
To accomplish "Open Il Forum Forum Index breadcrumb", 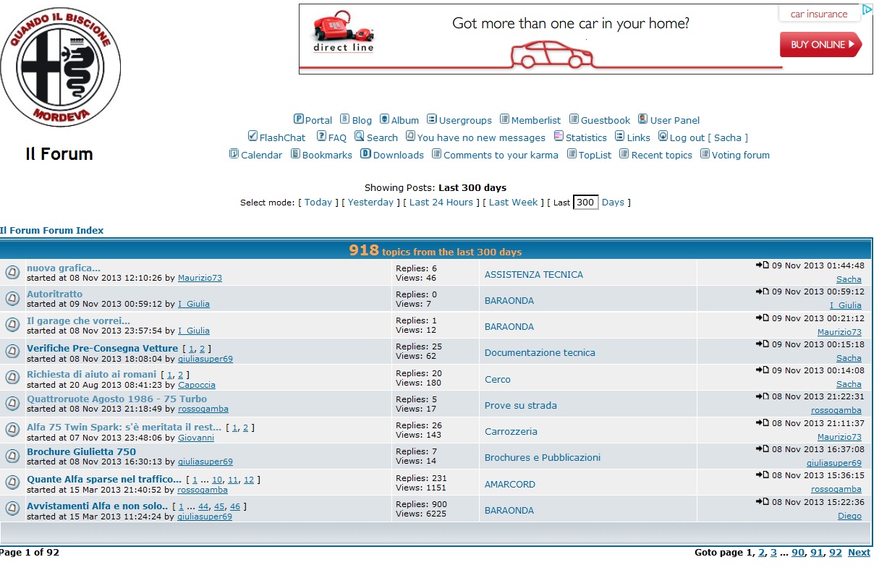I will coord(52,230).
